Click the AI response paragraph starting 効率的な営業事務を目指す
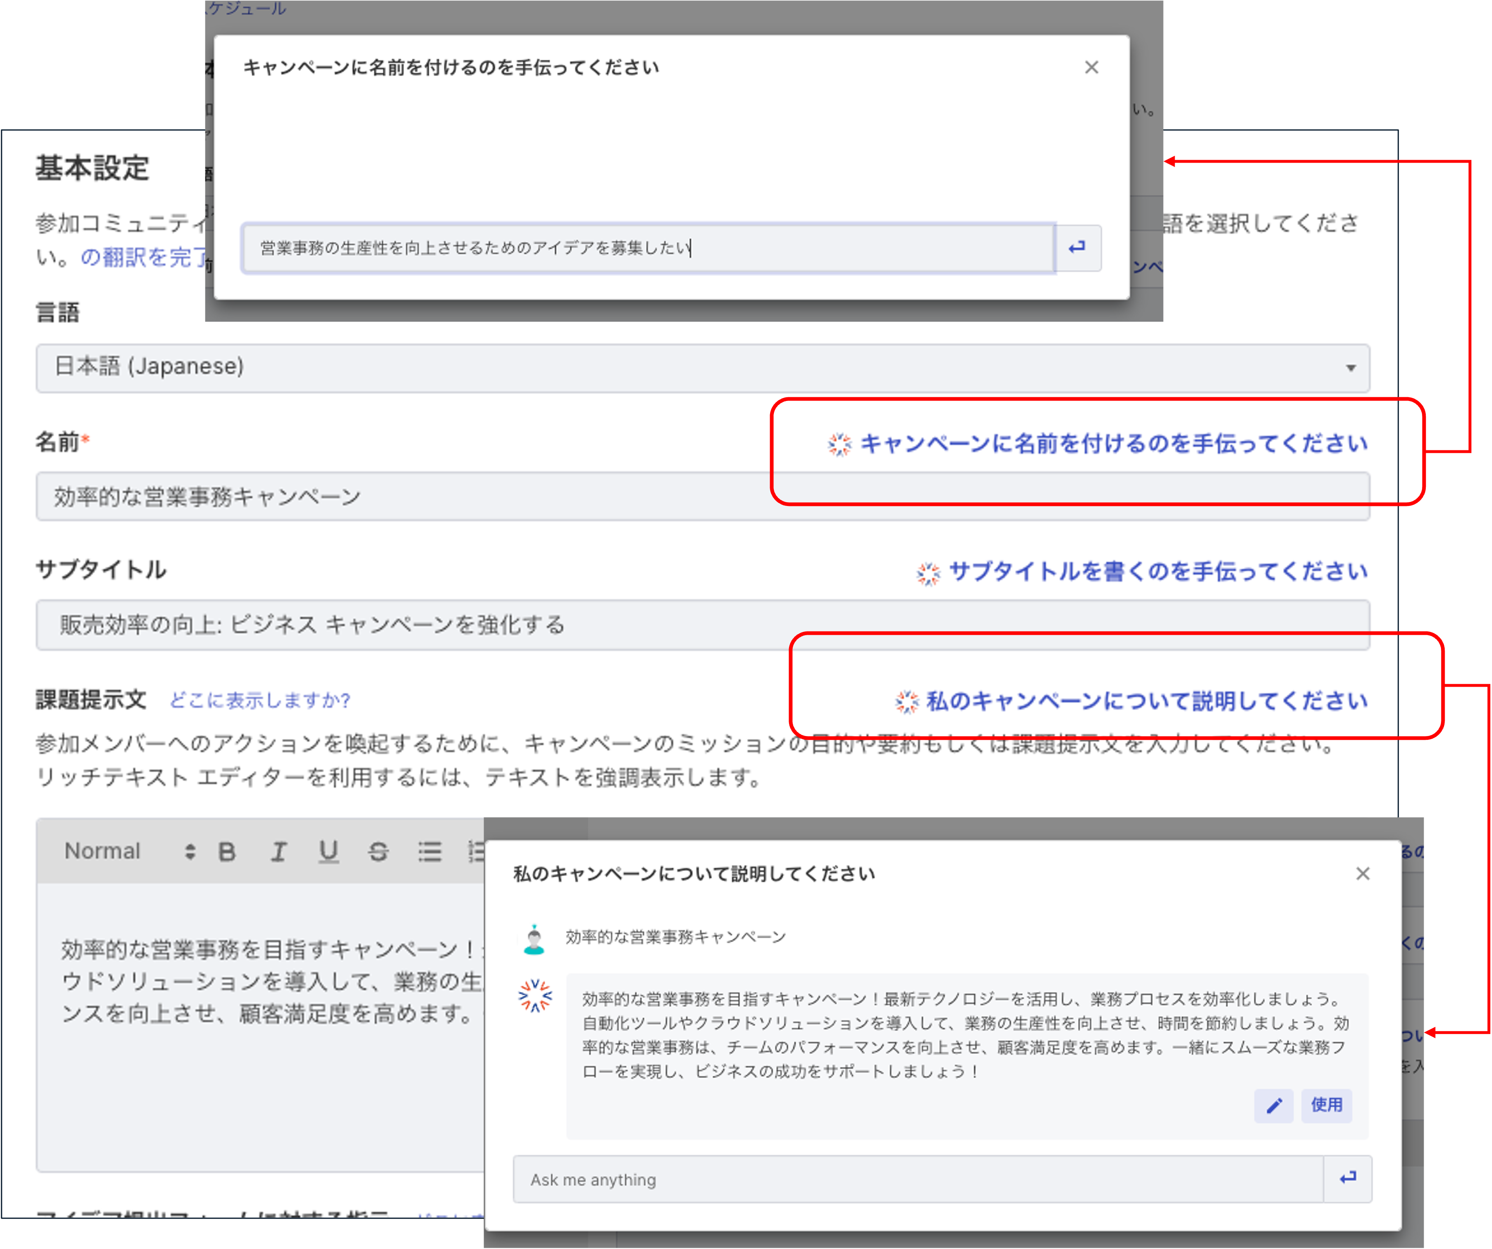 [x=965, y=1035]
